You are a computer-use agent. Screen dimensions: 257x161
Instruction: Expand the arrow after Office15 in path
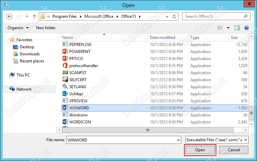coord(140,16)
